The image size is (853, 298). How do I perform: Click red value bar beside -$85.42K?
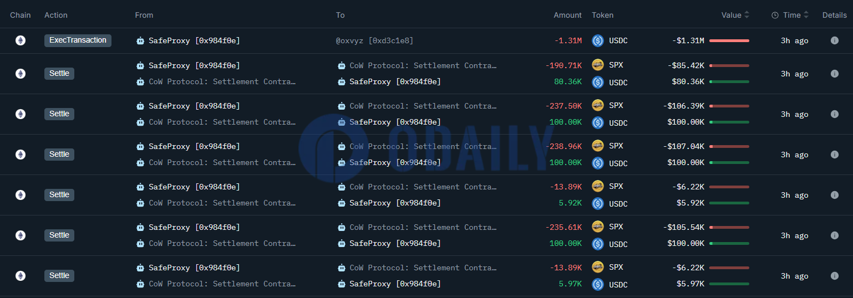(729, 65)
